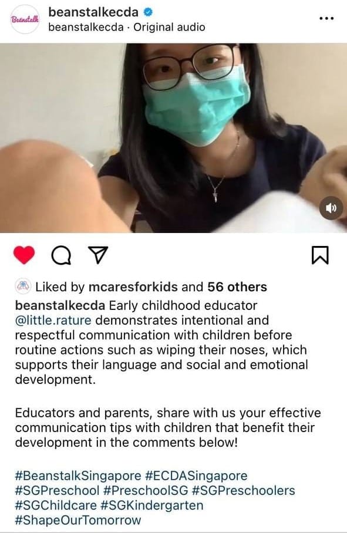The image size is (347, 533).
Task: Open the #SGPreschool hashtag
Action: (57, 491)
